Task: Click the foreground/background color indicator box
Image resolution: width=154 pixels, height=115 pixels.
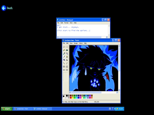Action: [x=64, y=97]
